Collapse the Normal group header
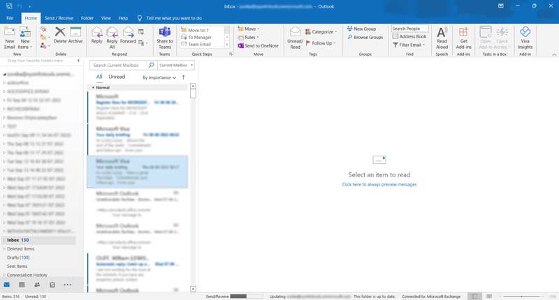 [94, 87]
